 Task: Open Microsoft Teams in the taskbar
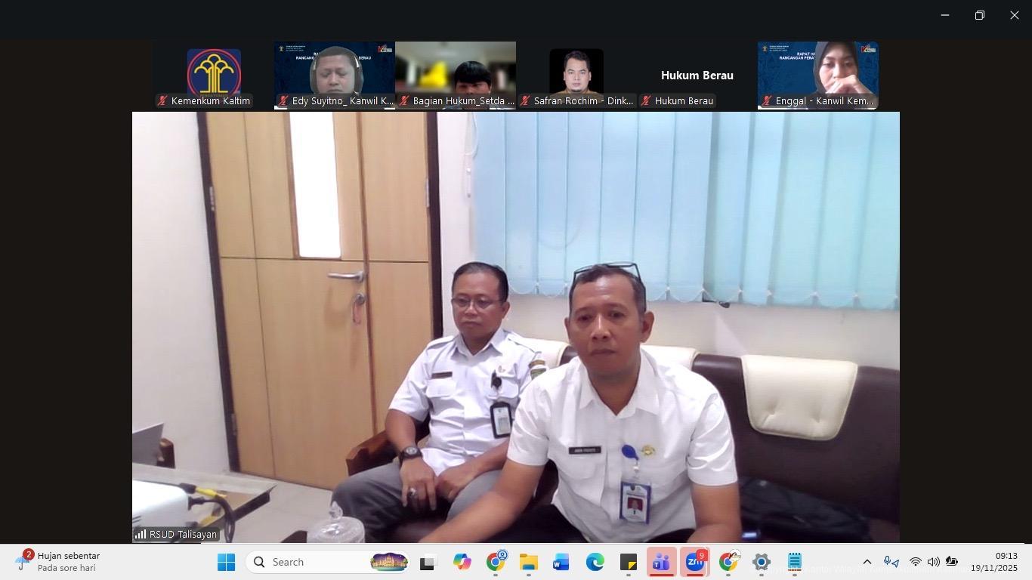click(x=661, y=562)
